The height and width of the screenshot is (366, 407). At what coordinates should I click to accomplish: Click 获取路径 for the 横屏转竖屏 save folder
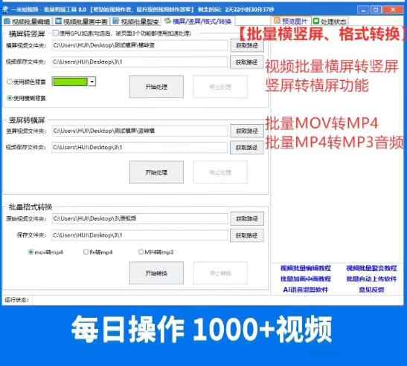(247, 62)
